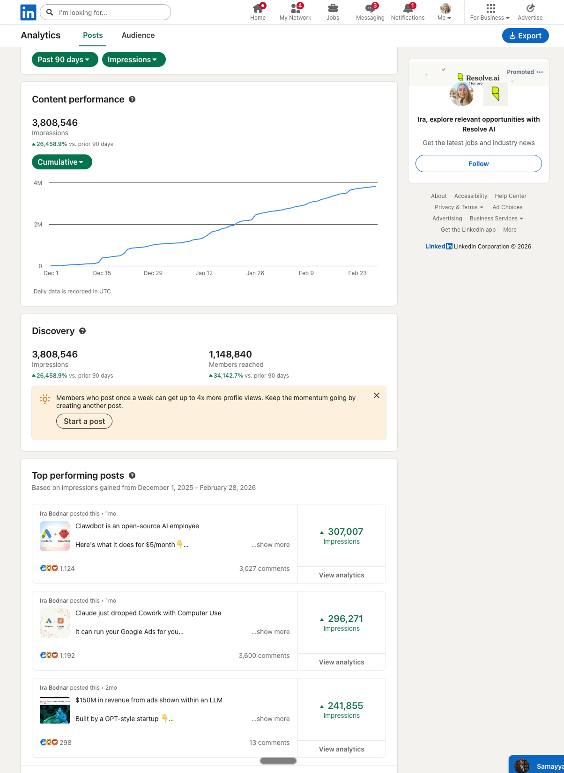Switch to the Audience tab
The image size is (564, 773).
click(x=138, y=36)
